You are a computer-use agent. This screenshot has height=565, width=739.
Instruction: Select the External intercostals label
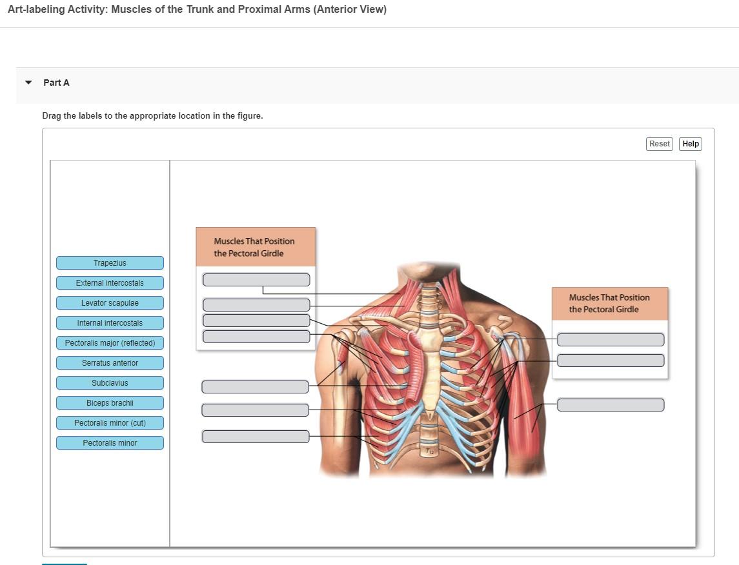pos(110,282)
